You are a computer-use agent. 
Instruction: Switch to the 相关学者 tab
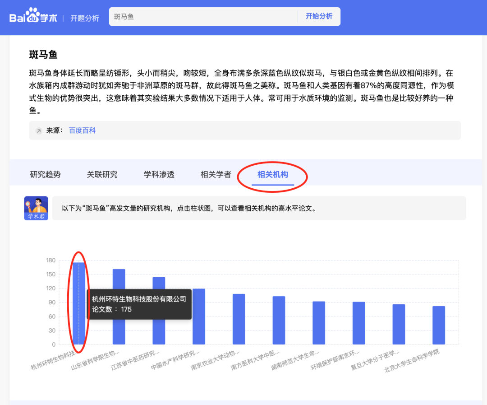[216, 174]
